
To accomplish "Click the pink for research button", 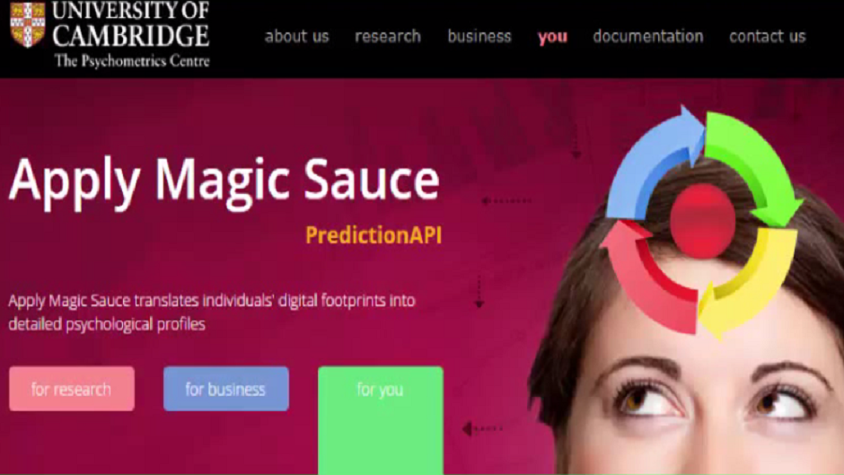I will (x=72, y=389).
